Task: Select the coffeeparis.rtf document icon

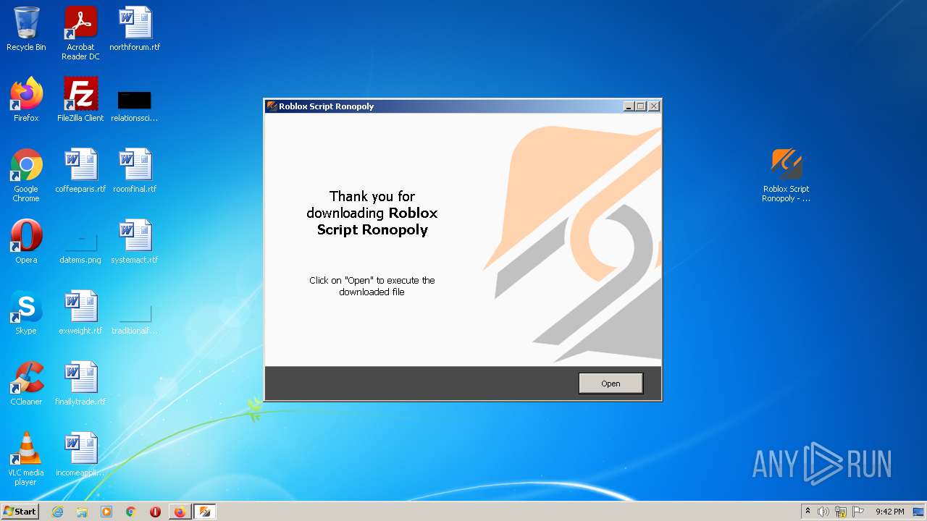Action: [x=80, y=171]
